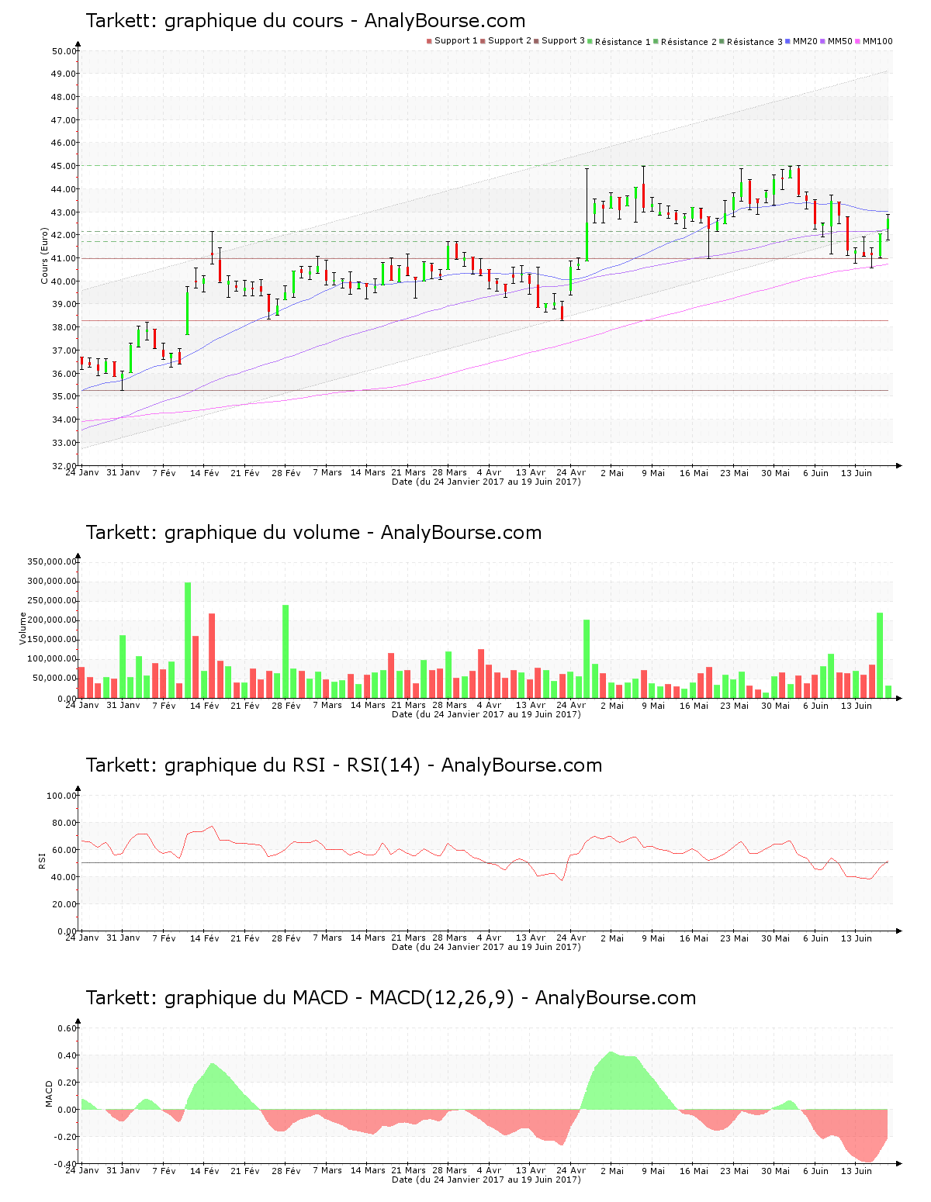This screenshot has width=931, height=1202.
Task: Click the Support 1 legend entry
Action: pos(452,41)
